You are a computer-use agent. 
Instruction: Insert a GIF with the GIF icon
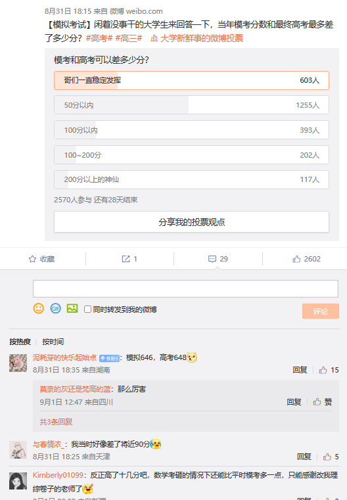pyautogui.click(x=55, y=308)
